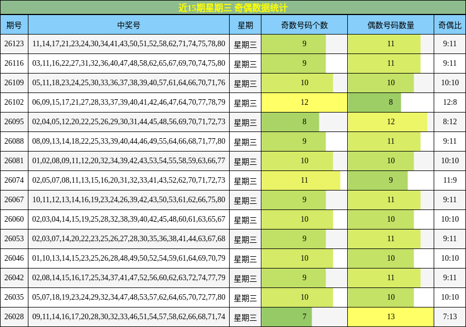Click 星期三 in row 26042
The height and width of the screenshot is (327, 466).
click(x=245, y=279)
